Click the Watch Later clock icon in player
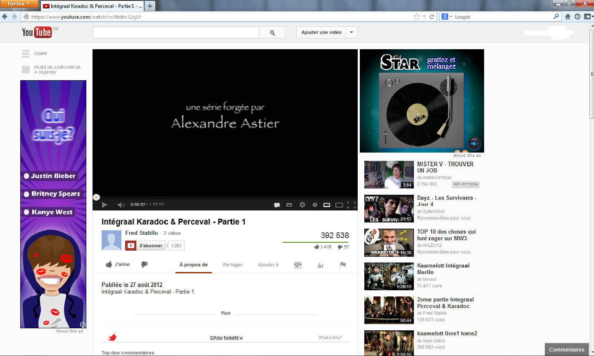The height and width of the screenshot is (356, 594). (315, 205)
